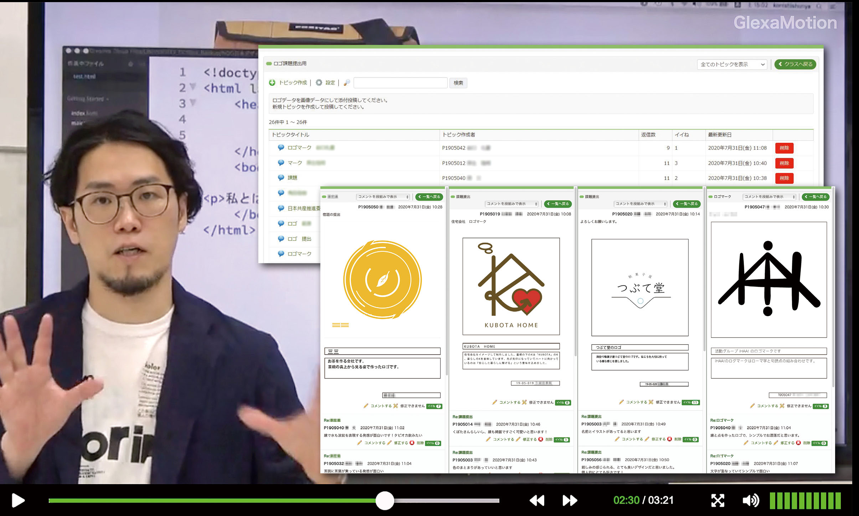859x516 pixels.
Task: Click 一覧へ戻る in the P1905019 panel
Action: point(558,204)
